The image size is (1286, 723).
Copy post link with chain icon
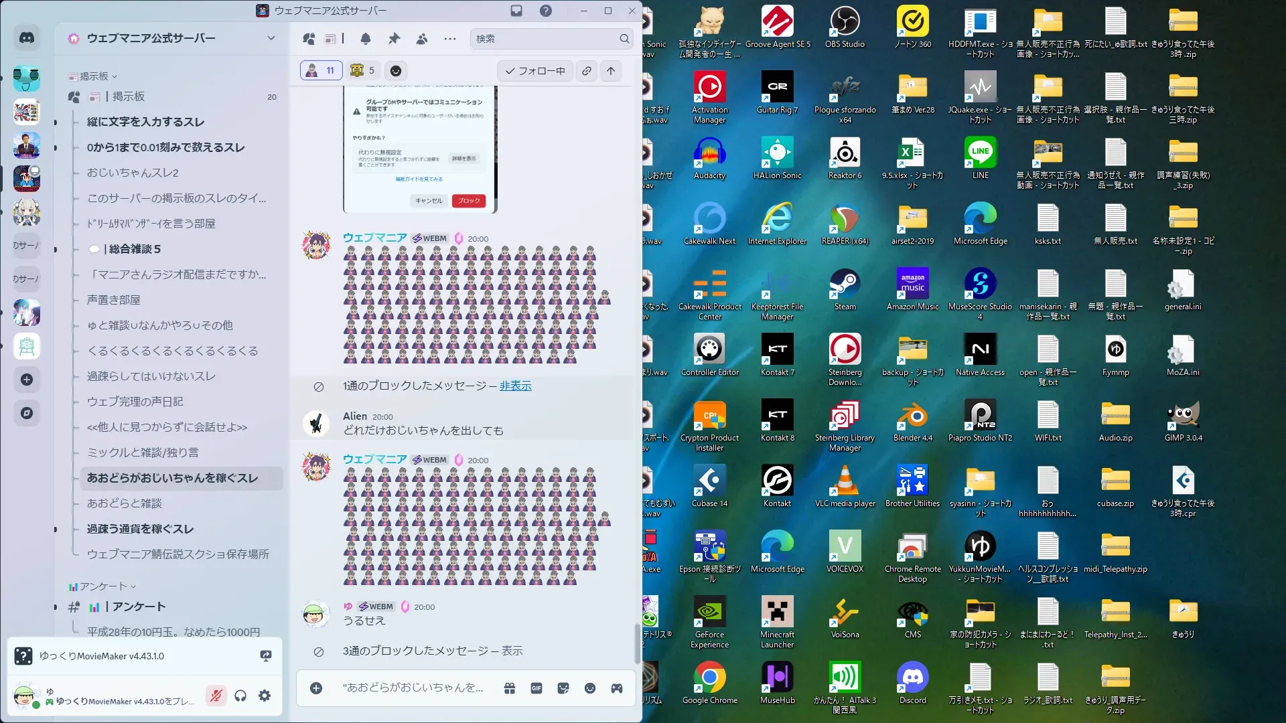(x=587, y=71)
